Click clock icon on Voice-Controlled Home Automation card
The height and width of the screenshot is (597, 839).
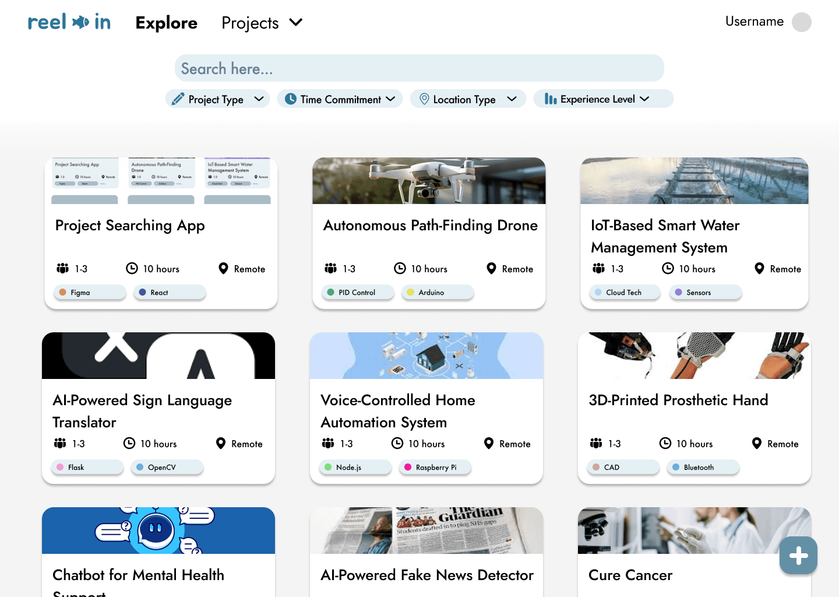point(397,443)
